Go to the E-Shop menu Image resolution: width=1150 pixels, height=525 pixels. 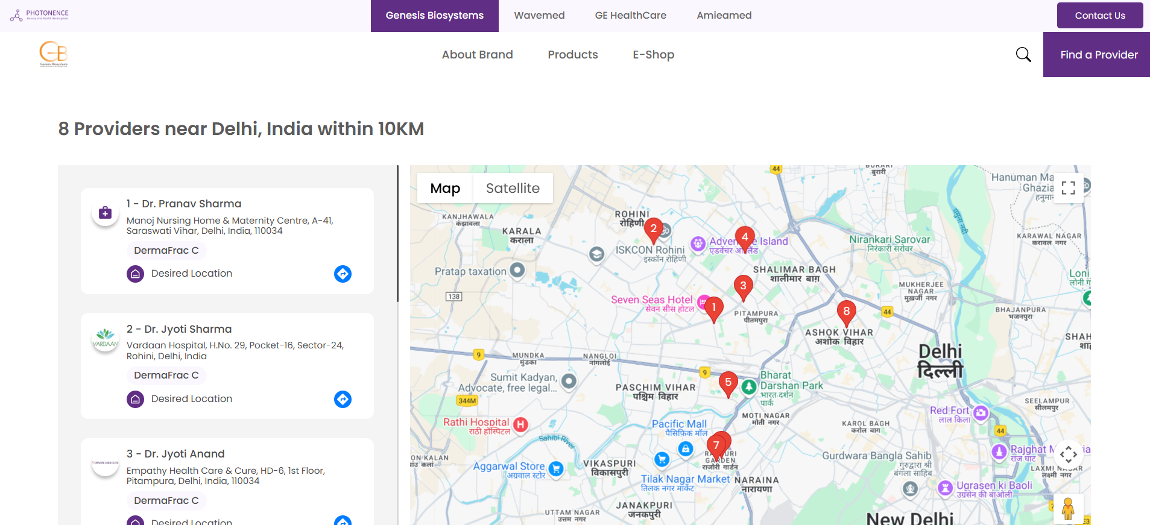[x=654, y=55]
